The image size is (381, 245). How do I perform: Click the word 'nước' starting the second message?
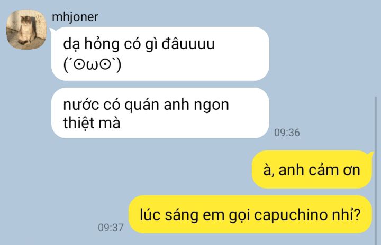coord(81,105)
